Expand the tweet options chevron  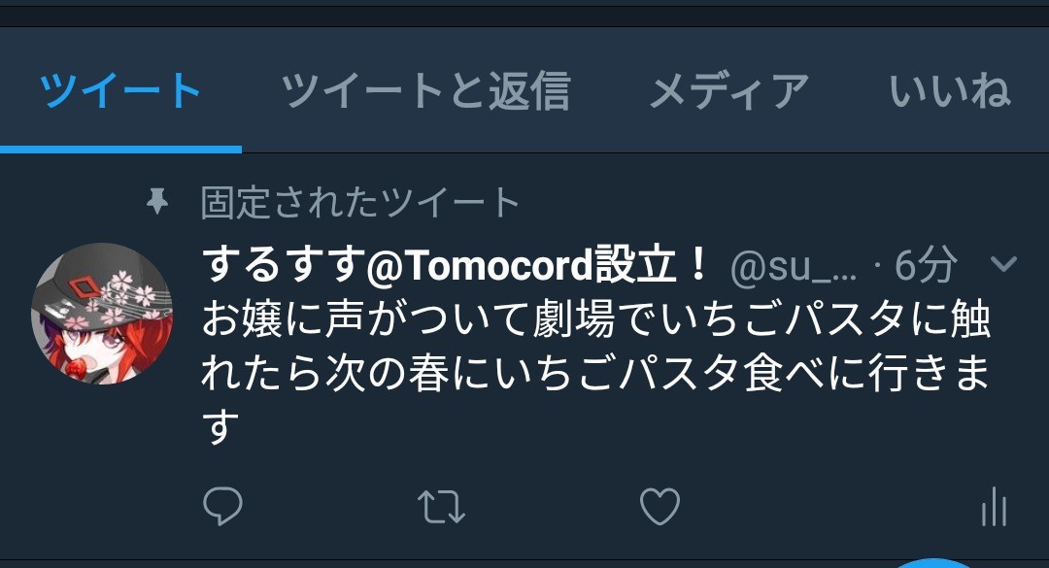coord(1003,263)
